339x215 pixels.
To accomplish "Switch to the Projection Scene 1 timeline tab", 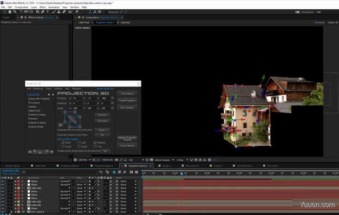I will [x=70, y=166].
